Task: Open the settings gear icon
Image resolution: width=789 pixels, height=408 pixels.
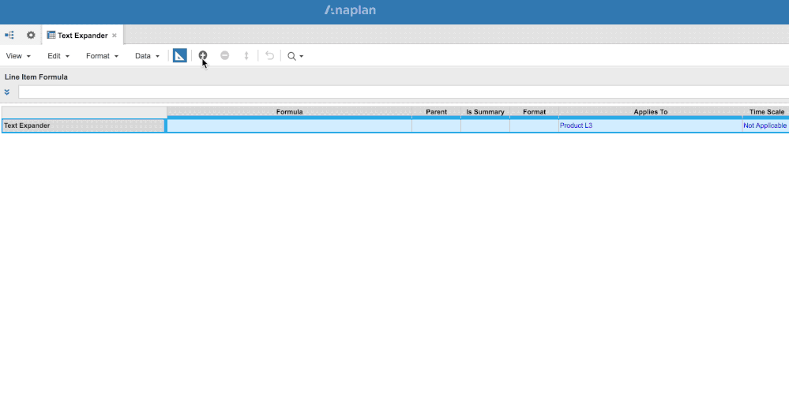Action: pyautogui.click(x=31, y=36)
